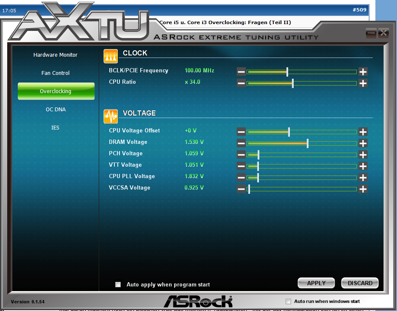The height and width of the screenshot is (311, 397).
Task: Toggle Auto run when windows start
Action: [x=288, y=301]
